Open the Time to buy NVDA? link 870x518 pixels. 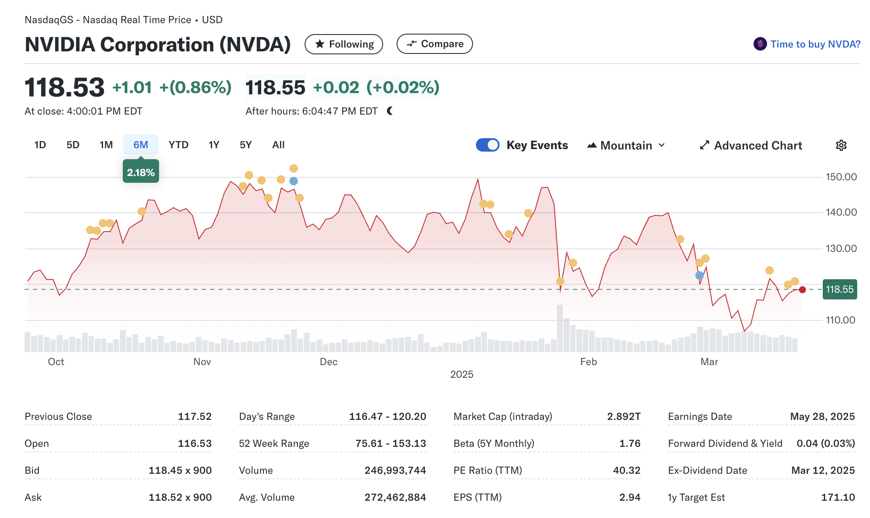(815, 44)
